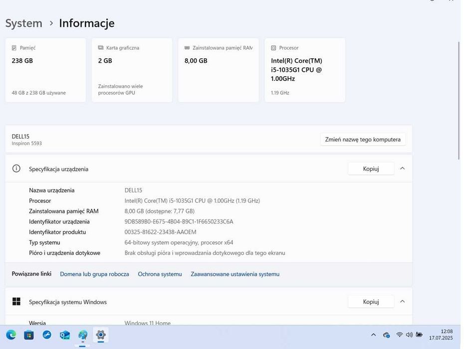Open the Ochrona systemu link
The height and width of the screenshot is (349, 470).
point(160,274)
